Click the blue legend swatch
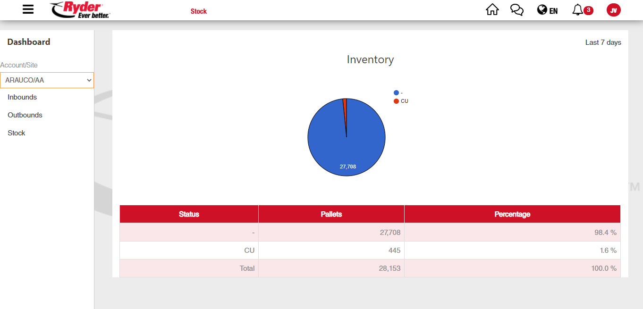 pos(396,93)
